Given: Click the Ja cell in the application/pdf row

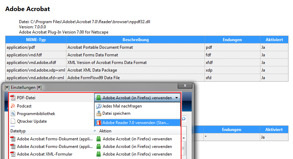Looking at the screenshot, I should pyautogui.click(x=274, y=47).
